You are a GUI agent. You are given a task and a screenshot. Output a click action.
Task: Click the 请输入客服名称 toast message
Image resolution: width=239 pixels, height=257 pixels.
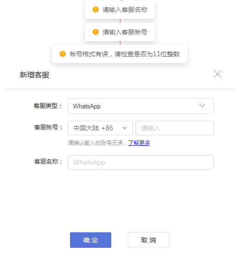point(120,10)
